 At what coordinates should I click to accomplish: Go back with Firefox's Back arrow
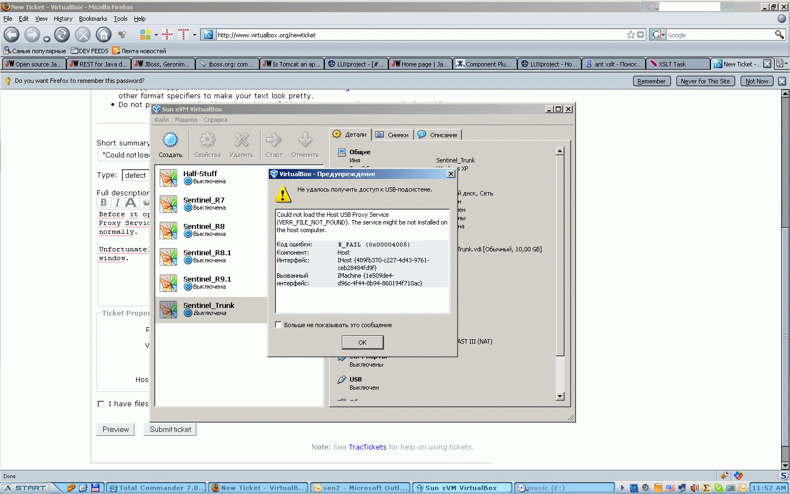12,35
